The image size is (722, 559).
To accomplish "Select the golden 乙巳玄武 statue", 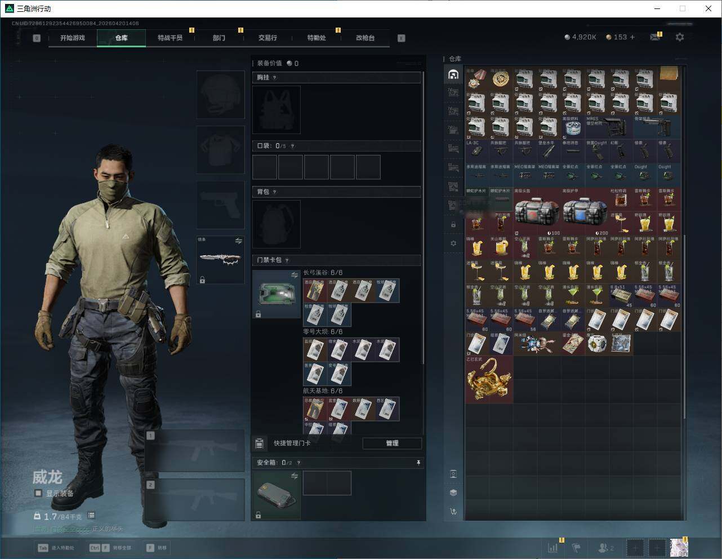I will click(489, 379).
